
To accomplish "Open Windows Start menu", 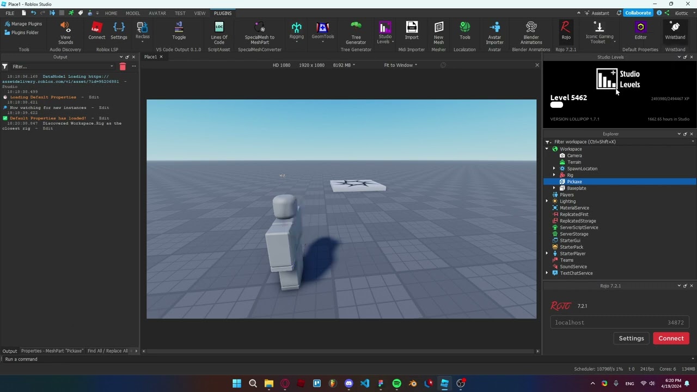I will click(x=237, y=383).
